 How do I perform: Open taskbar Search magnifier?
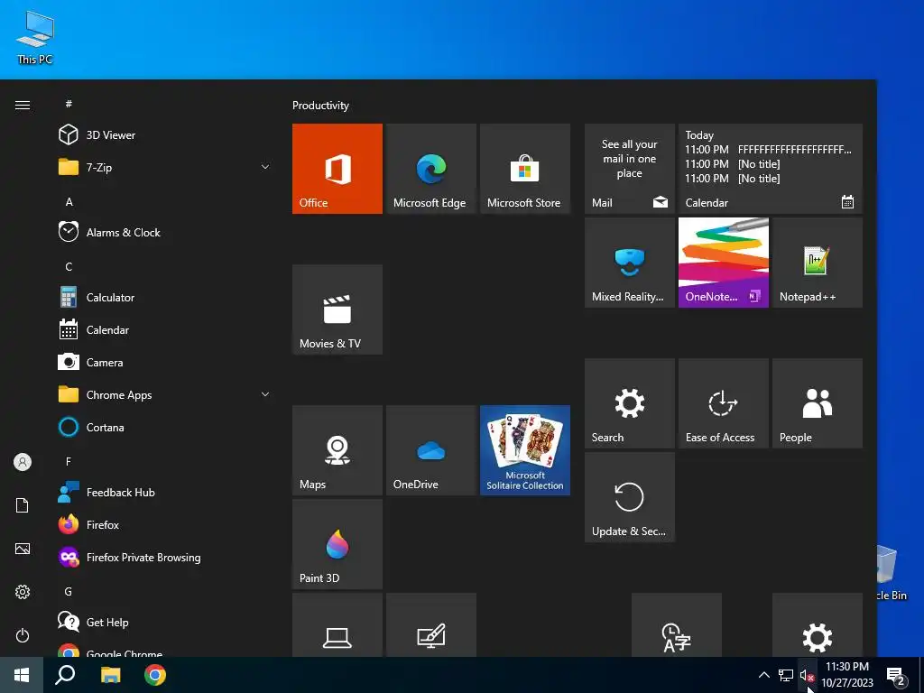(65, 675)
